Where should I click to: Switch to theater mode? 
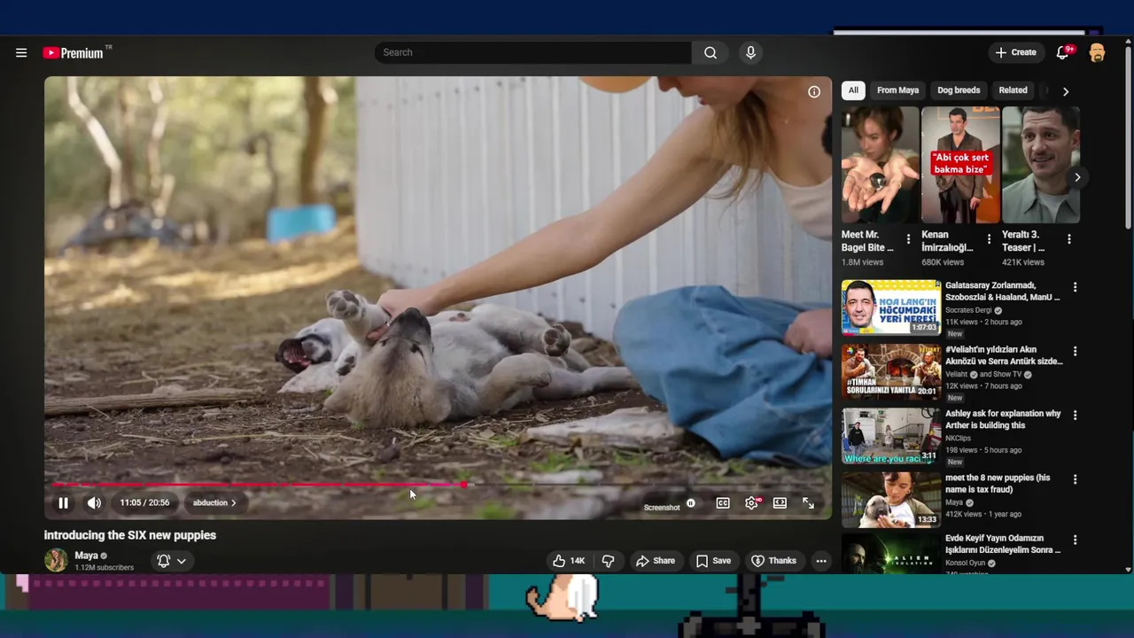(x=780, y=503)
